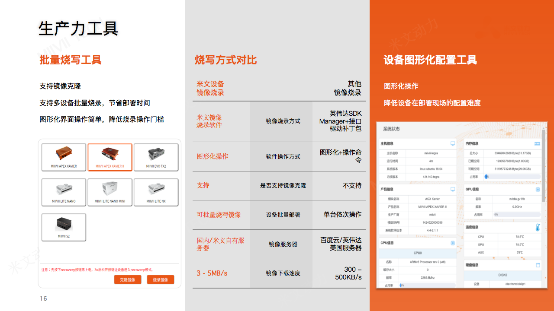Click module serial number 1424520006396
Viewport: 554px width, 311px height.
[432, 222]
